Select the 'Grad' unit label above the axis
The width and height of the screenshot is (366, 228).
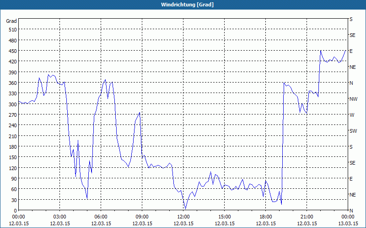[x=11, y=21]
